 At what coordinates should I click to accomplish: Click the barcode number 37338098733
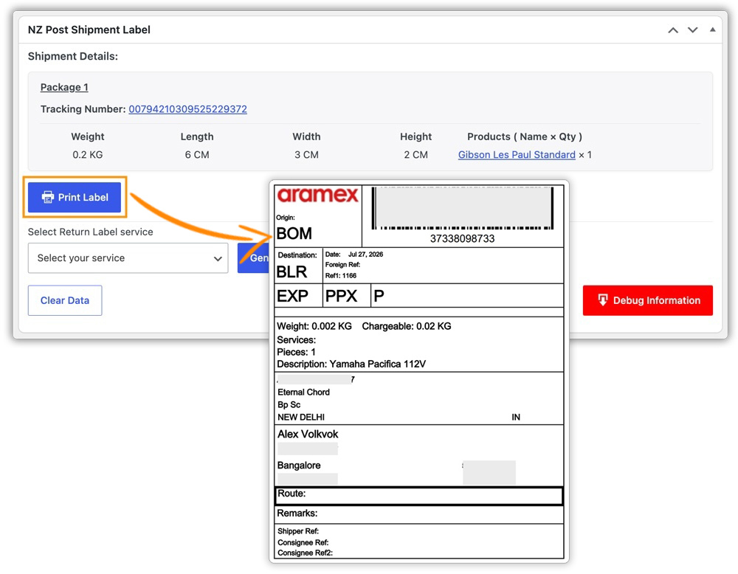pyautogui.click(x=462, y=238)
